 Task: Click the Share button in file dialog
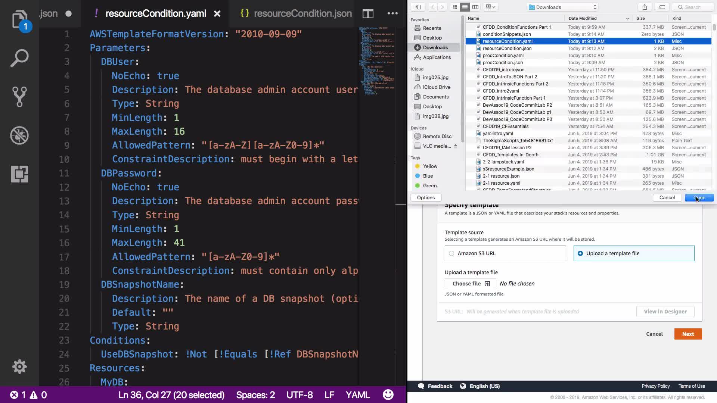tap(645, 7)
